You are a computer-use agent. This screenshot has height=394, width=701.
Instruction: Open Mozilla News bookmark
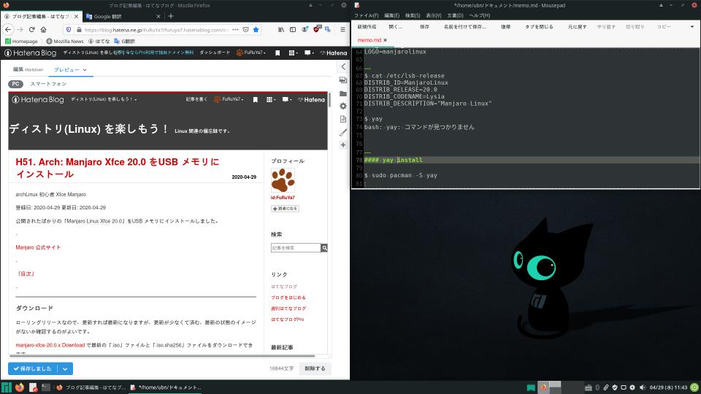[x=65, y=41]
